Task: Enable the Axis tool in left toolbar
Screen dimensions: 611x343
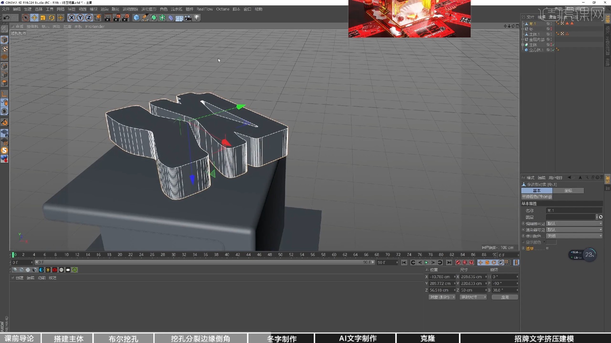Action: click(4, 94)
